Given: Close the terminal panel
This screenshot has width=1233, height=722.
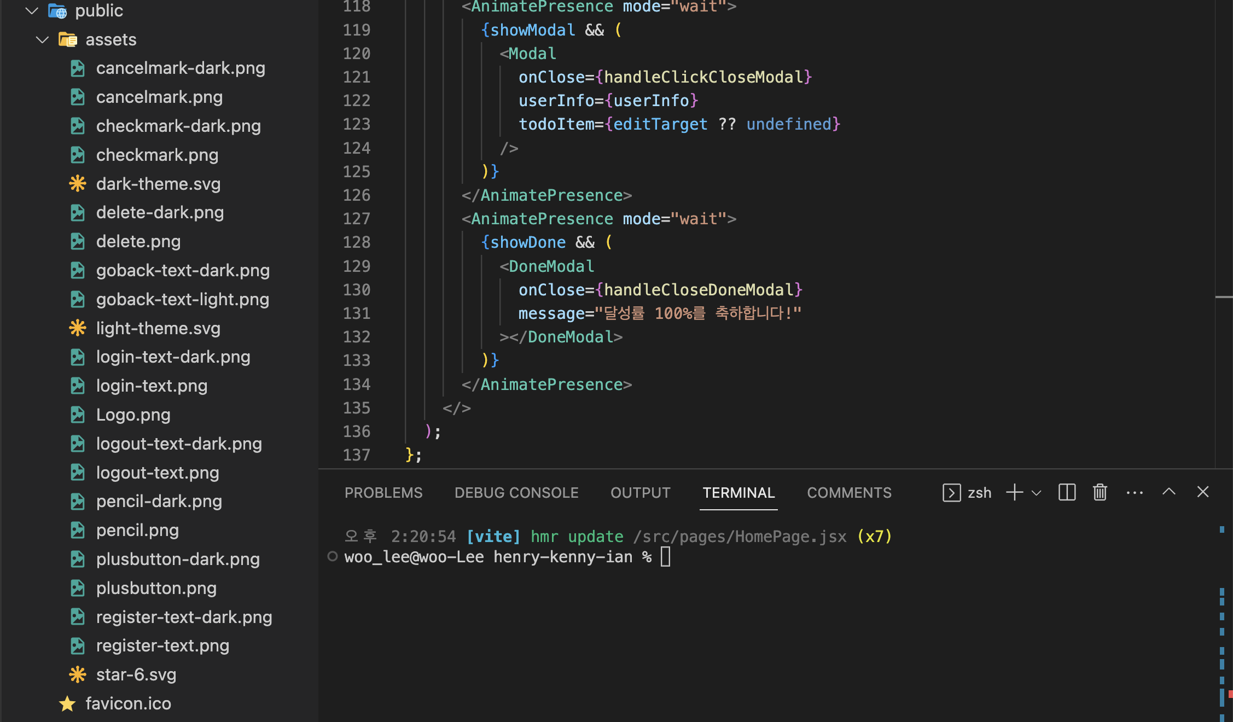Looking at the screenshot, I should coord(1202,492).
